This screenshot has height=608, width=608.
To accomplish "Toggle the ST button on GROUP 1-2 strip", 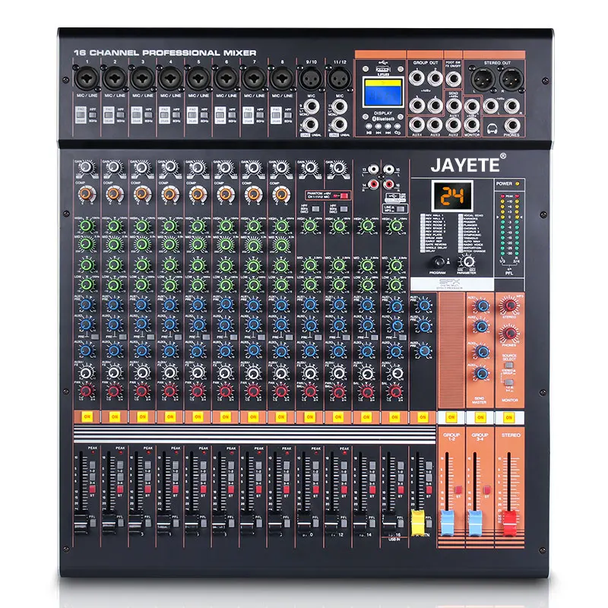I will (x=459, y=489).
